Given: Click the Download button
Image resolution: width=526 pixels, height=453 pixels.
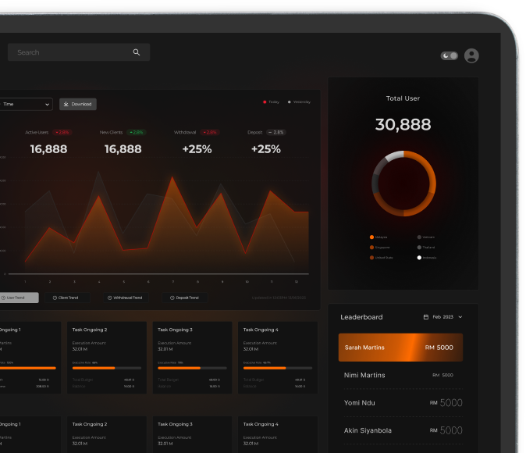Looking at the screenshot, I should click(x=78, y=104).
